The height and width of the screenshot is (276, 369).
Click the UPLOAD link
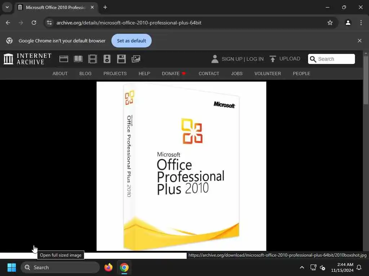point(290,59)
